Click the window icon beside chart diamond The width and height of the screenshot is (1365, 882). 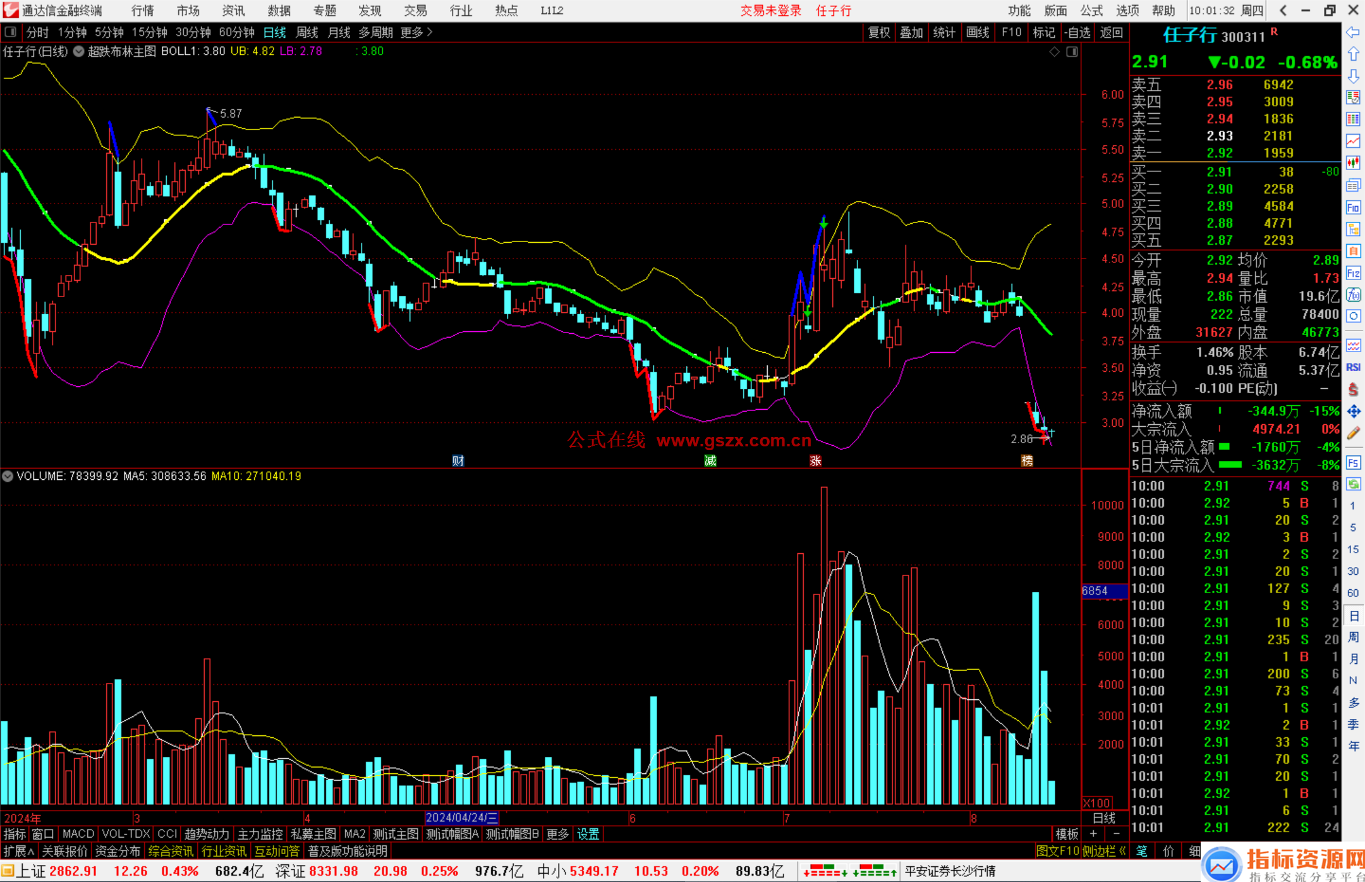point(1072,52)
